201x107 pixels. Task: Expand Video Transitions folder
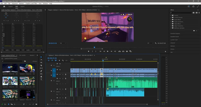[171, 26]
